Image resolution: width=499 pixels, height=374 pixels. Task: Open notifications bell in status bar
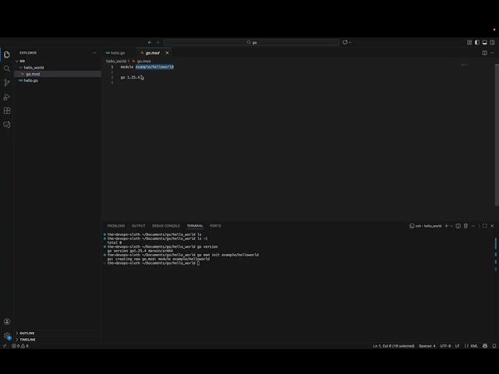pos(494,346)
